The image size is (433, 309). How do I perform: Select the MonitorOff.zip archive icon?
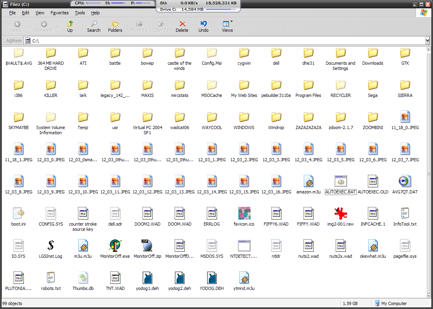click(x=147, y=246)
